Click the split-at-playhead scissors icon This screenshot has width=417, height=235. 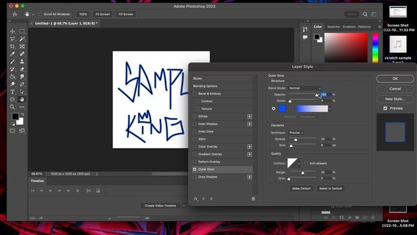[x=89, y=191]
